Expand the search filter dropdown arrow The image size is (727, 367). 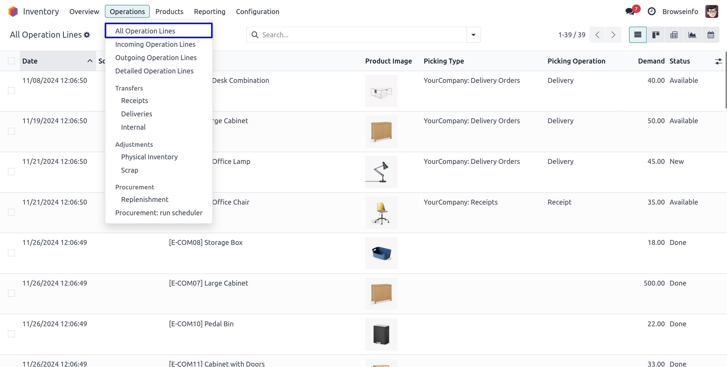pyautogui.click(x=473, y=35)
